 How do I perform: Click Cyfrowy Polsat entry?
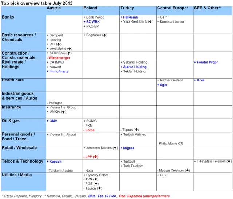pyautogui.click(x=96, y=175)
